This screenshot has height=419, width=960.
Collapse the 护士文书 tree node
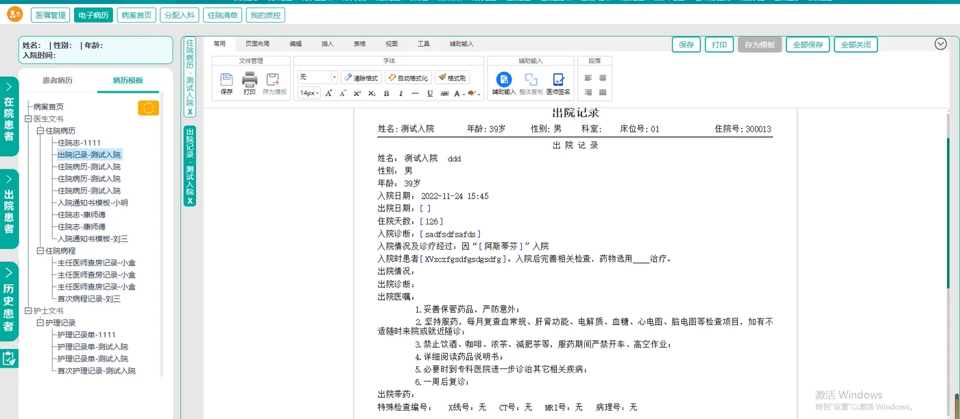point(28,311)
